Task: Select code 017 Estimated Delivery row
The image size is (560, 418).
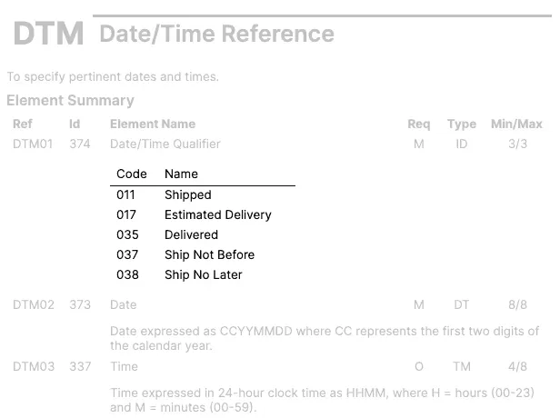Action: 203,214
